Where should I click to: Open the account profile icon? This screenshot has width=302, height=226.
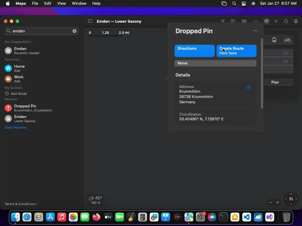pyautogui.click(x=296, y=21)
